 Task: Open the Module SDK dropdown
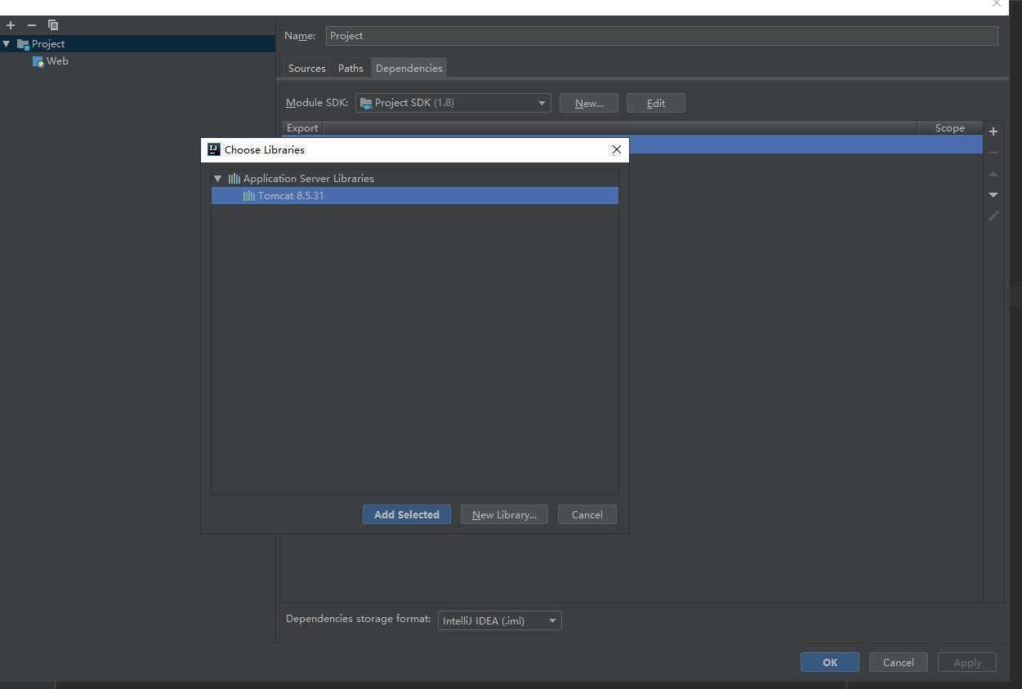(x=453, y=103)
